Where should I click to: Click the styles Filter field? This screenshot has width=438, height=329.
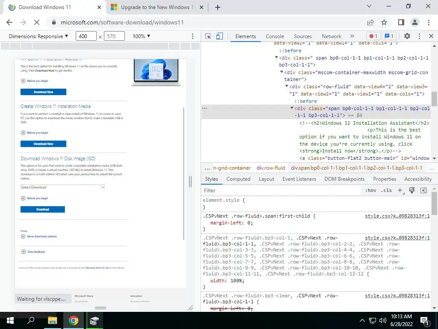pyautogui.click(x=281, y=191)
